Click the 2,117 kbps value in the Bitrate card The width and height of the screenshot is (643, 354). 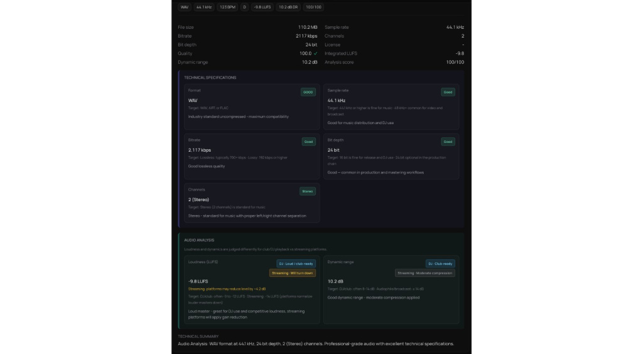pos(199,150)
